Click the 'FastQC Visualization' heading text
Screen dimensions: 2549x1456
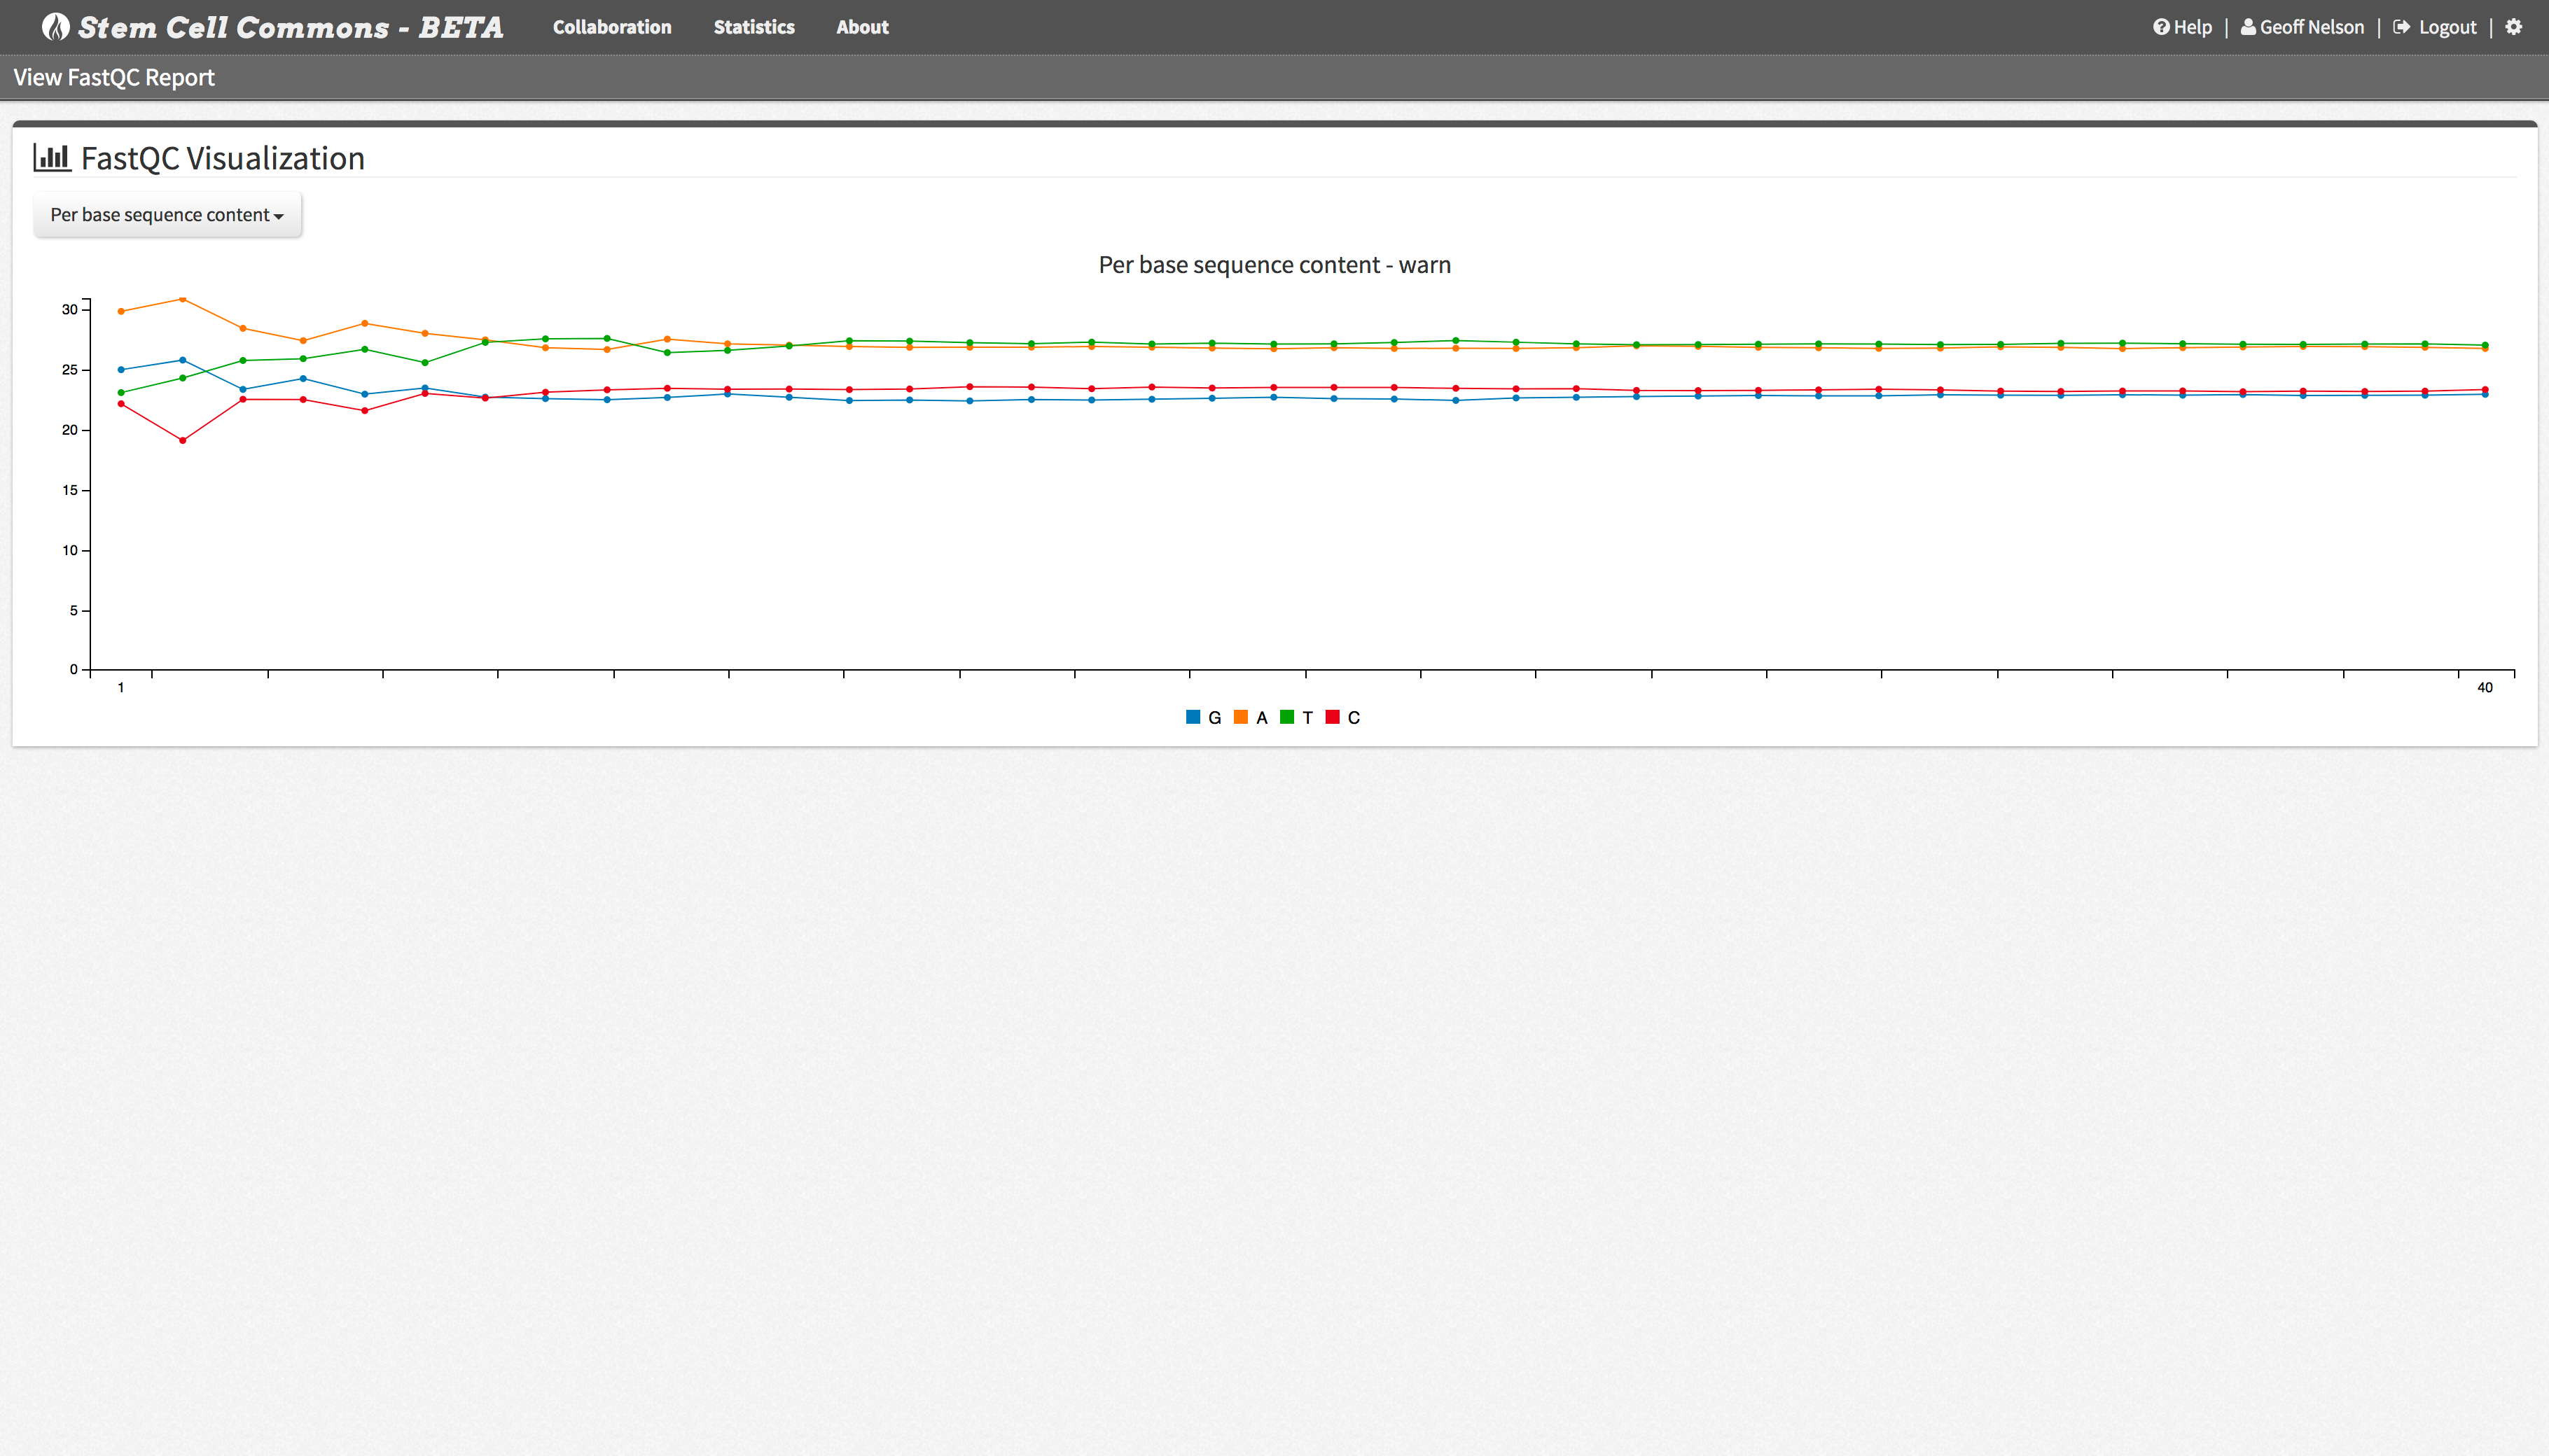pos(223,158)
